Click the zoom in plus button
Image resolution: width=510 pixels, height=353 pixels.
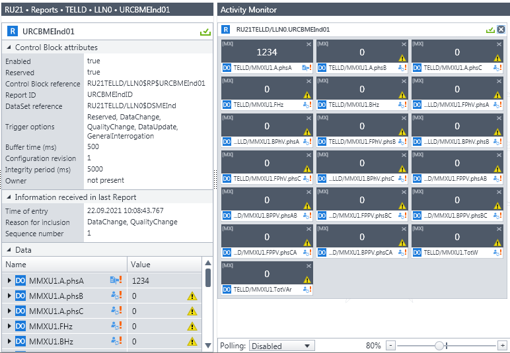click(503, 346)
